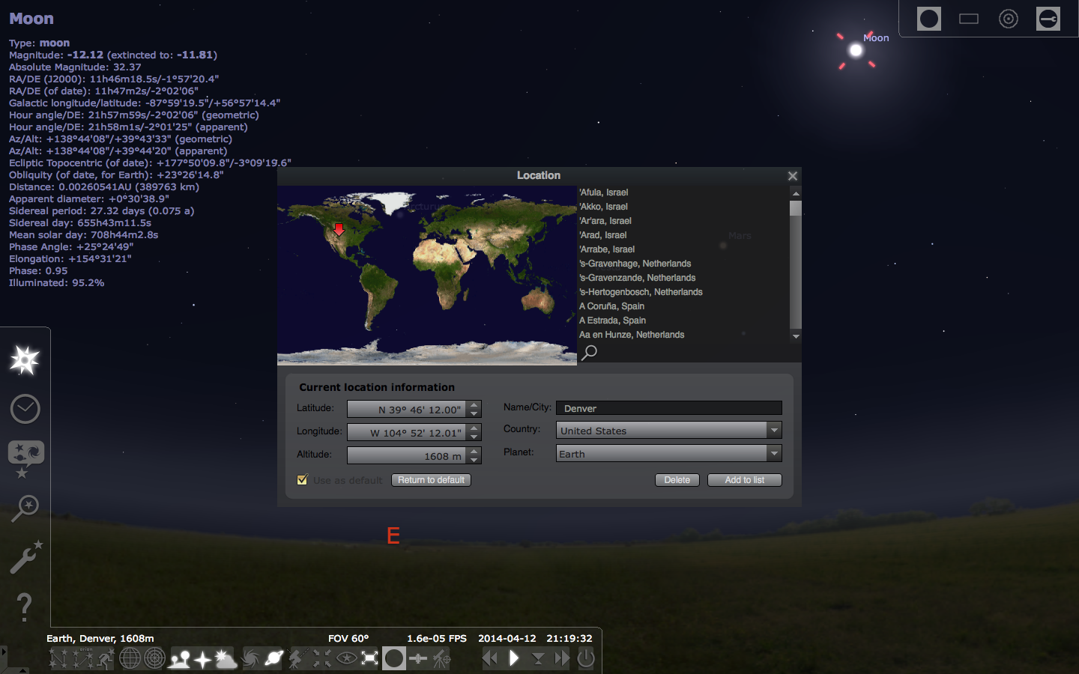The image size is (1079, 674).
Task: Toggle planet labels button
Action: pos(274,658)
